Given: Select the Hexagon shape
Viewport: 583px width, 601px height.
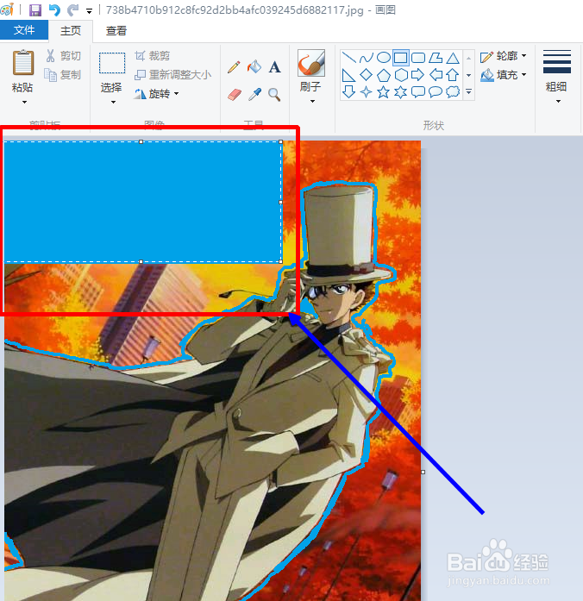Looking at the screenshot, I should click(400, 75).
